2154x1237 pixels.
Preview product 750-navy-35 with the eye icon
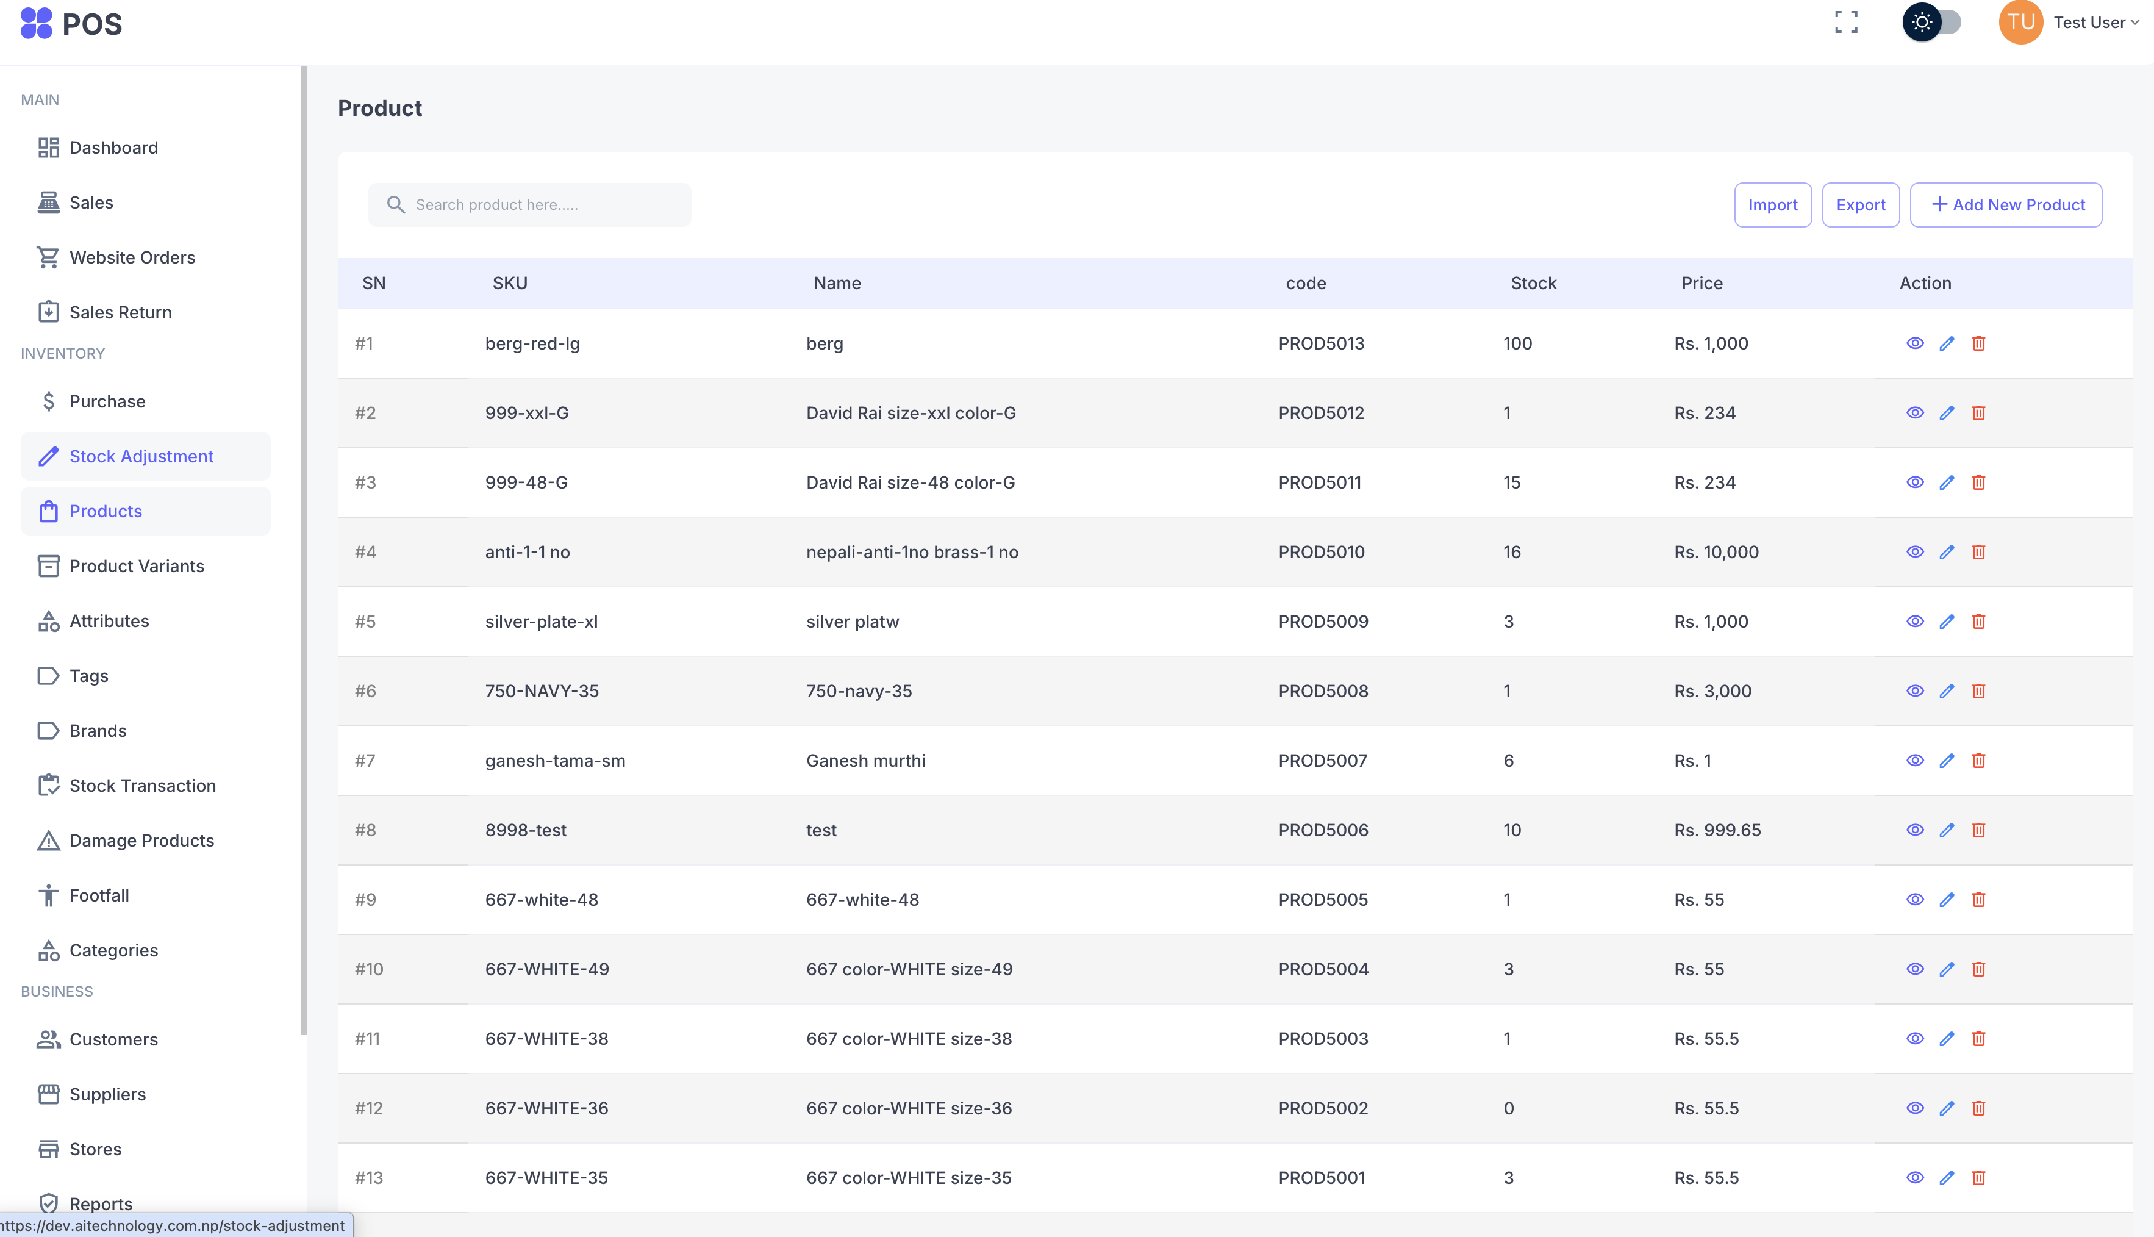click(1916, 690)
